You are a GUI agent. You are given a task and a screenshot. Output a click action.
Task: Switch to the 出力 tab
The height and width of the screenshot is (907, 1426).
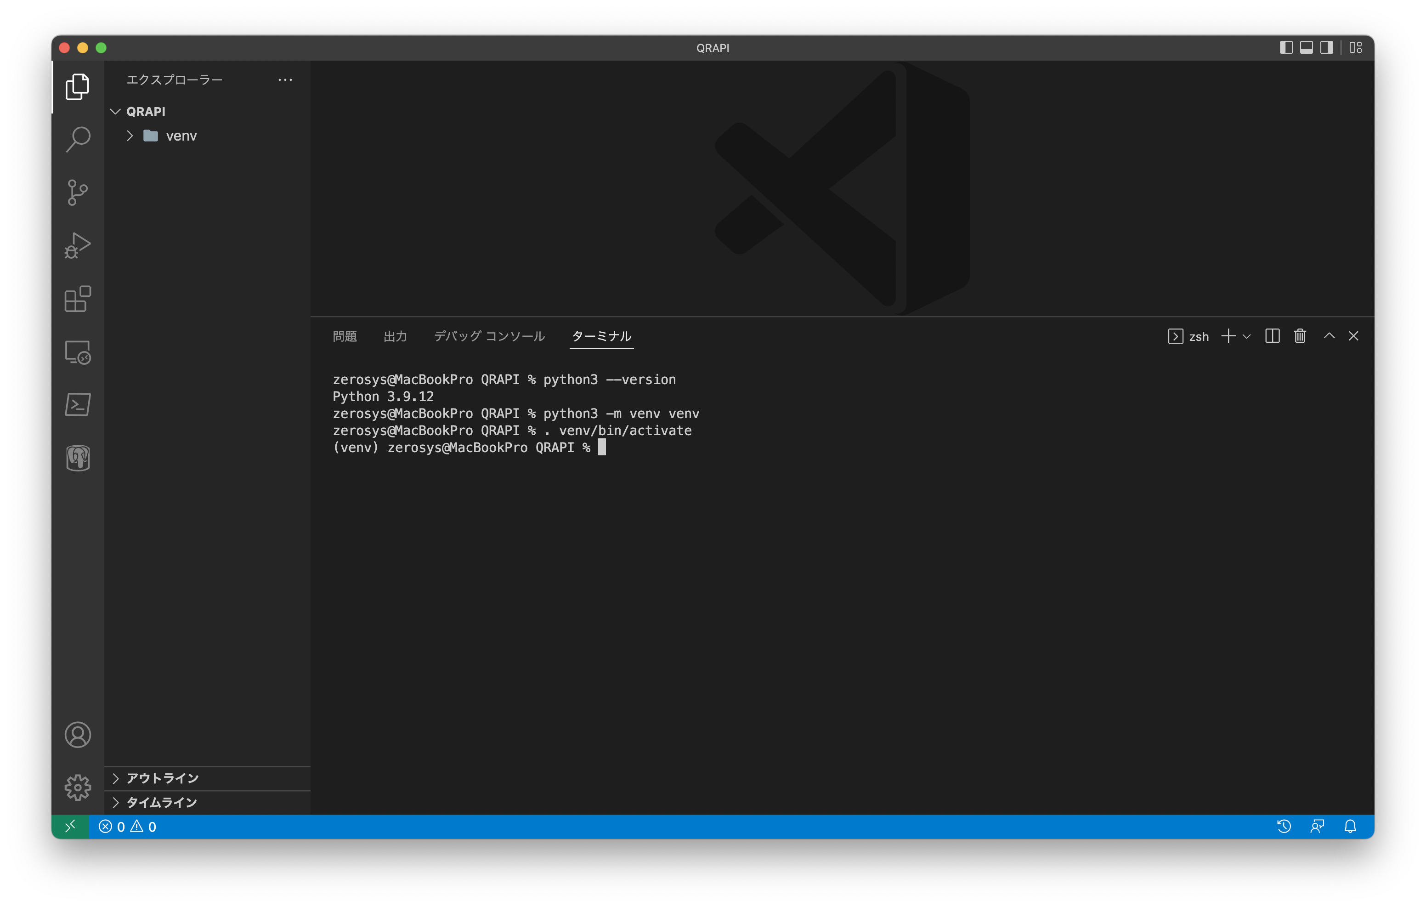tap(395, 336)
